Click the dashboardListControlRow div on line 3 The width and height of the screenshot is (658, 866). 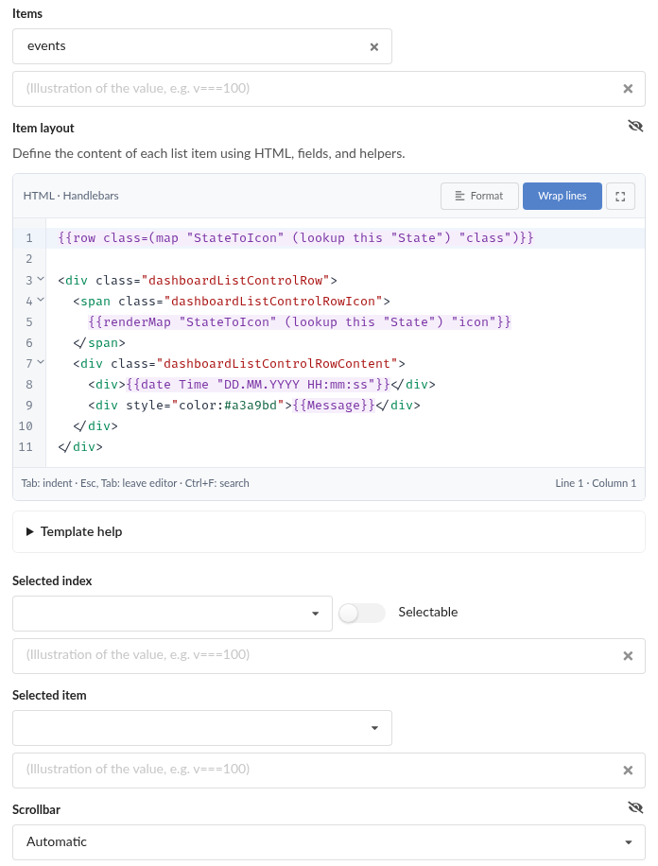(x=198, y=281)
